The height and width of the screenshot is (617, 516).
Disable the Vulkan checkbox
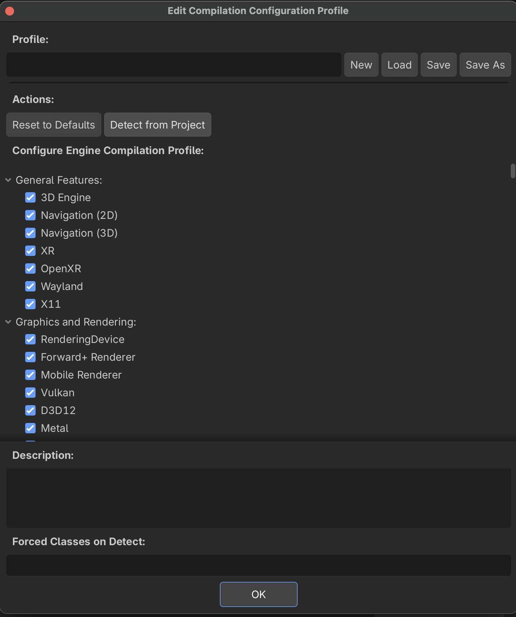point(30,393)
